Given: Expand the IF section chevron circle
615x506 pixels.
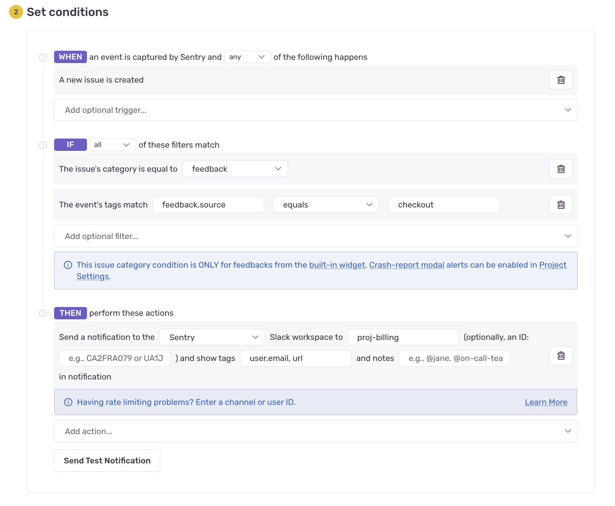Looking at the screenshot, I should (43, 145).
